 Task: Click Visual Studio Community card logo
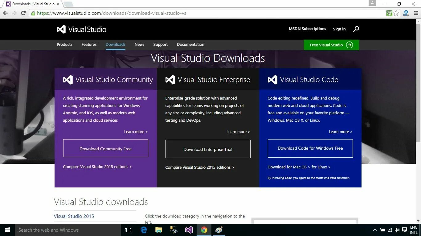click(x=68, y=80)
